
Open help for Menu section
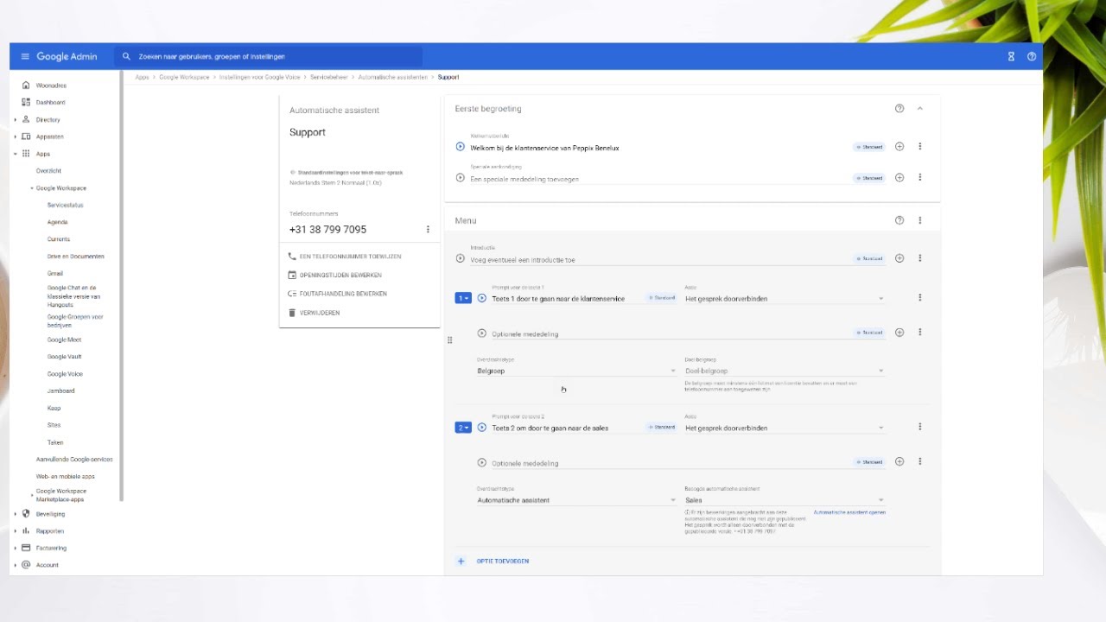click(899, 220)
